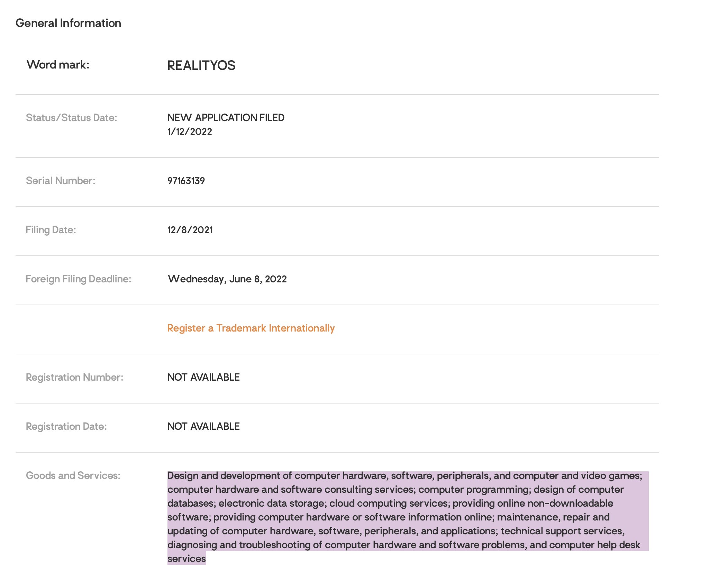The height and width of the screenshot is (580, 701).
Task: Click the Foreign Filing Deadline label
Action: click(x=78, y=279)
